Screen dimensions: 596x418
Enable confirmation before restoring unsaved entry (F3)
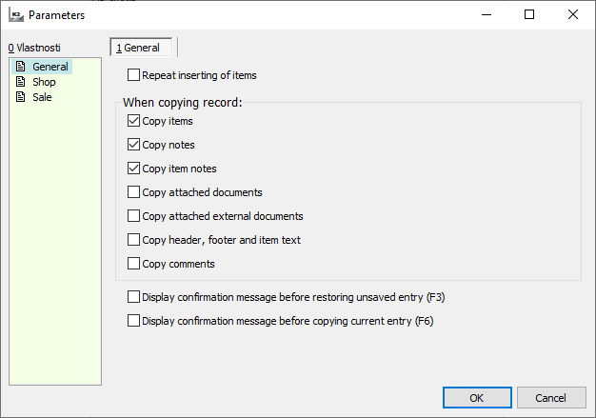[133, 297]
